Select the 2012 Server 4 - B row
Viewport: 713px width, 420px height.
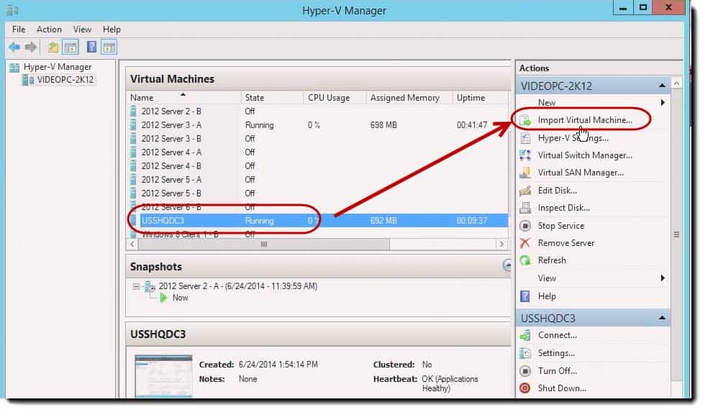pyautogui.click(x=318, y=166)
